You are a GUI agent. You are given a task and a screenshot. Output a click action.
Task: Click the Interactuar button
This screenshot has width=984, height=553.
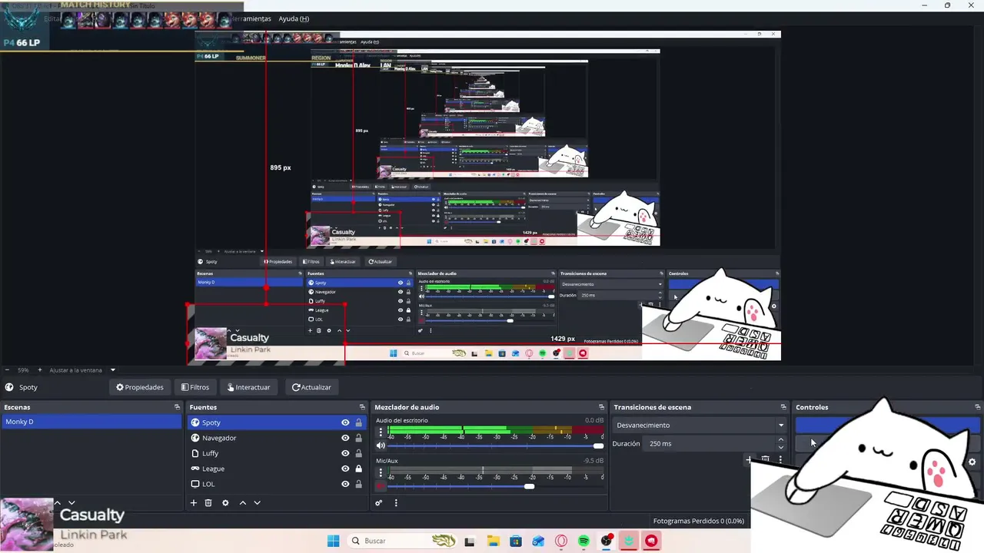(x=248, y=387)
